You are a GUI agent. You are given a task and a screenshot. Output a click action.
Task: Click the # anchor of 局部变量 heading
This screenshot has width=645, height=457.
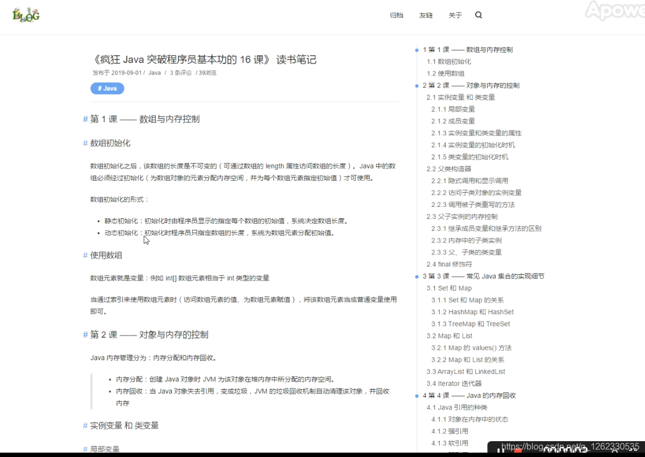tap(86, 449)
